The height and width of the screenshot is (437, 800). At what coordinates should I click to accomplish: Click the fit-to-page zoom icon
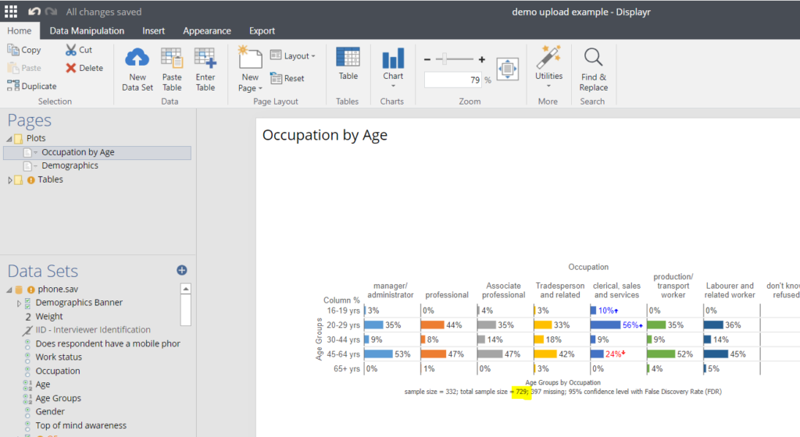[508, 69]
